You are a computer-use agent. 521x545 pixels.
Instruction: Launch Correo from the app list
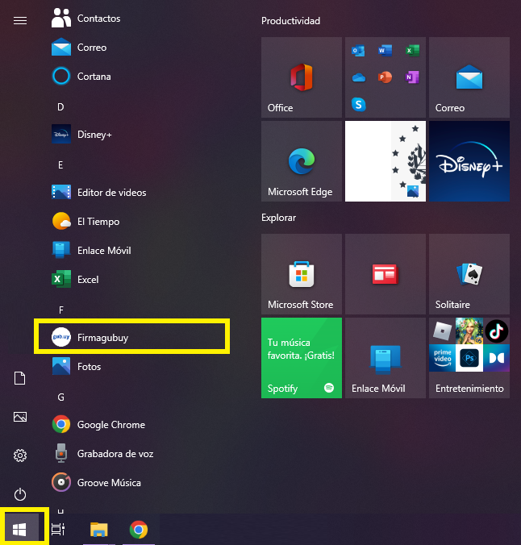[x=132, y=48]
